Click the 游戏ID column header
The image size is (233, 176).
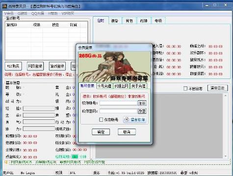click(18, 25)
